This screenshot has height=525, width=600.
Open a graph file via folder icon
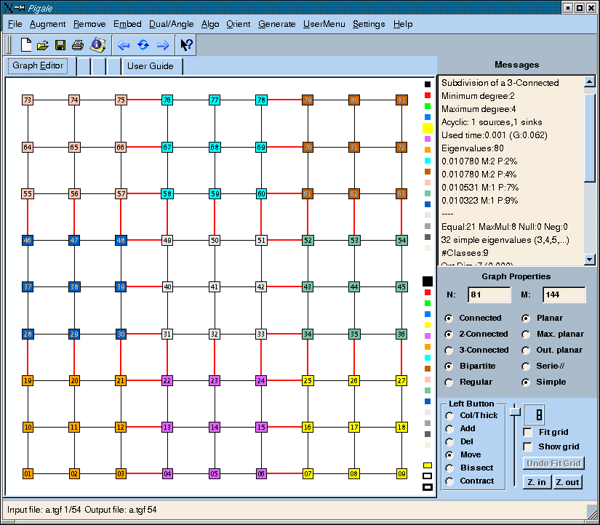(x=43, y=45)
